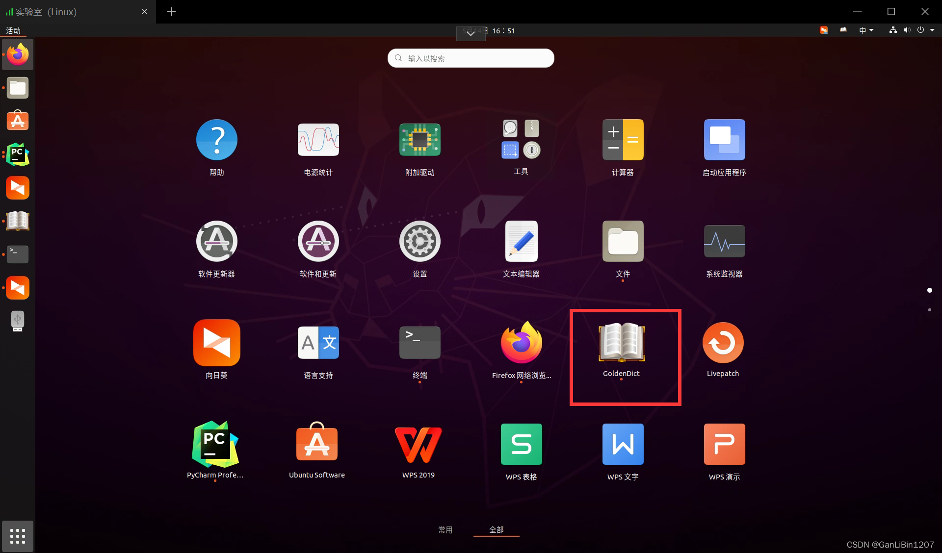The image size is (942, 553).
Task: Go to second app page indicator dot
Action: tap(929, 310)
